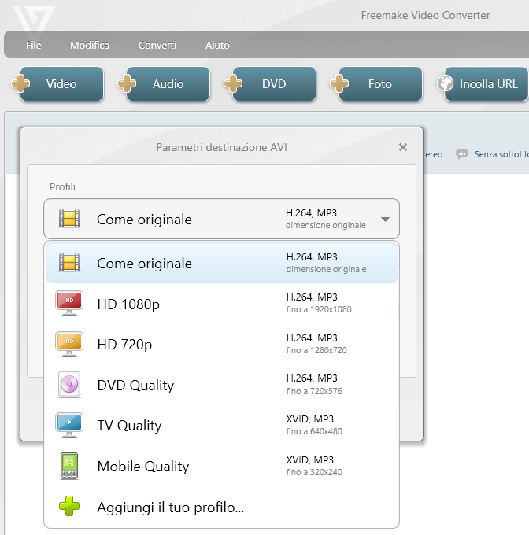
Task: Click the green plus add profile icon
Action: pyautogui.click(x=69, y=506)
